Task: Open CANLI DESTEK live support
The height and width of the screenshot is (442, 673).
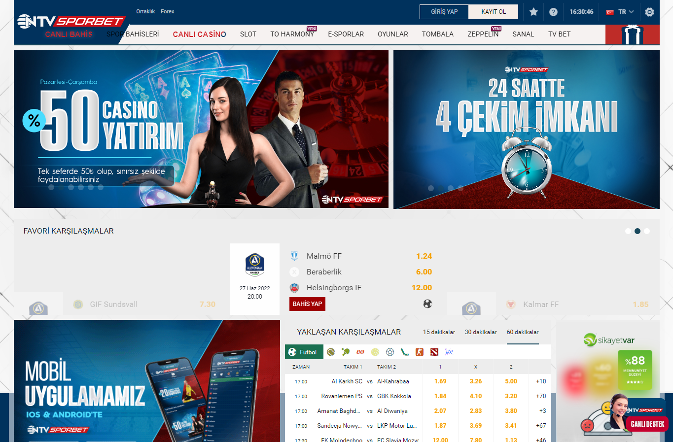Action: click(x=647, y=424)
